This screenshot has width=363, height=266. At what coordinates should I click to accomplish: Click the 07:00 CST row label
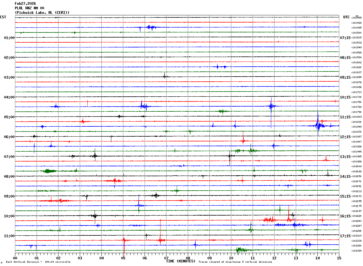pos(9,157)
